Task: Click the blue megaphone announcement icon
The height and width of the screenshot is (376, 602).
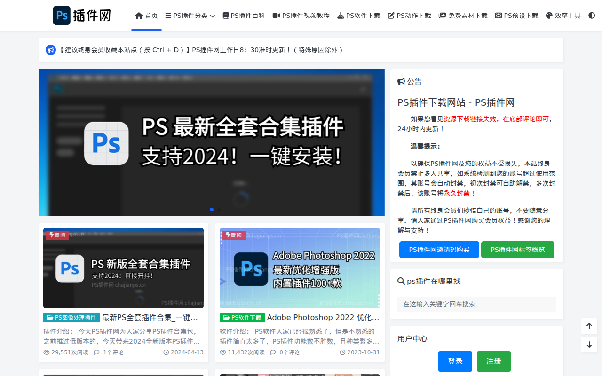Action: tap(51, 50)
